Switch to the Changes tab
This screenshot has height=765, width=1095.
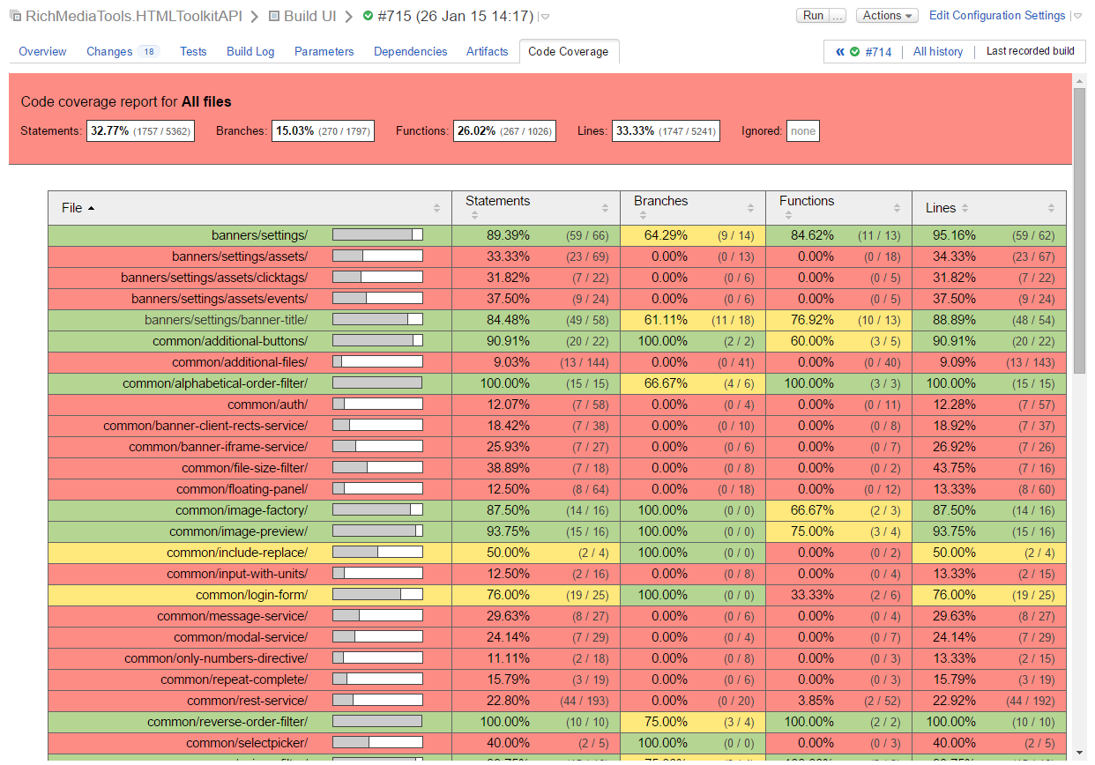[x=109, y=52]
